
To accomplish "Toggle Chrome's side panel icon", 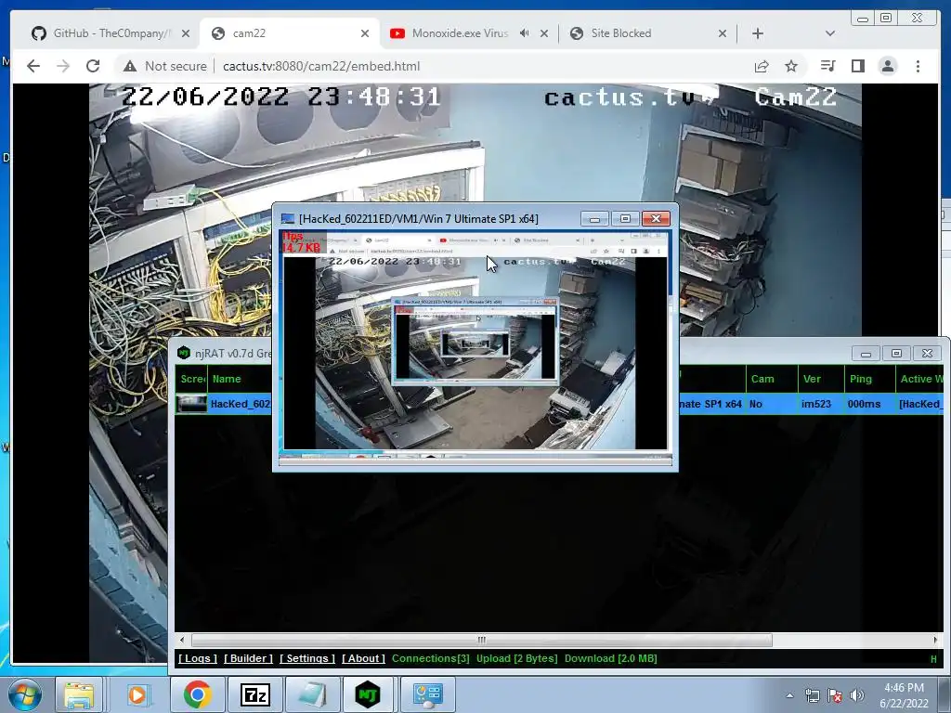I will (857, 66).
